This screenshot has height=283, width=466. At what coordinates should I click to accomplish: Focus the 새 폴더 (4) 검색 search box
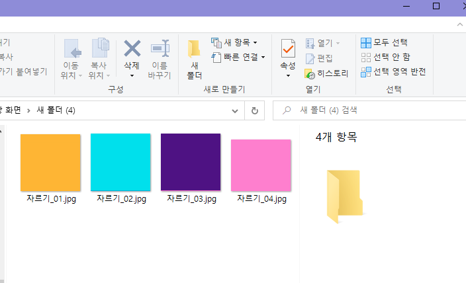coord(369,110)
